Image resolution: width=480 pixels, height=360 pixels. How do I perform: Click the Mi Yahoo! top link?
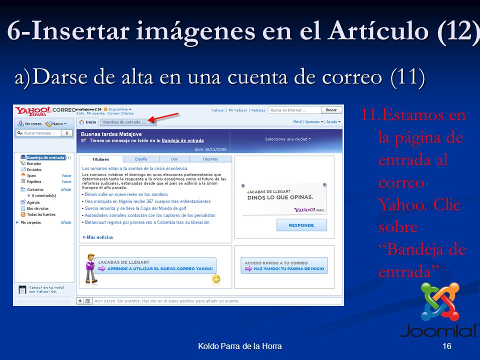click(x=238, y=110)
